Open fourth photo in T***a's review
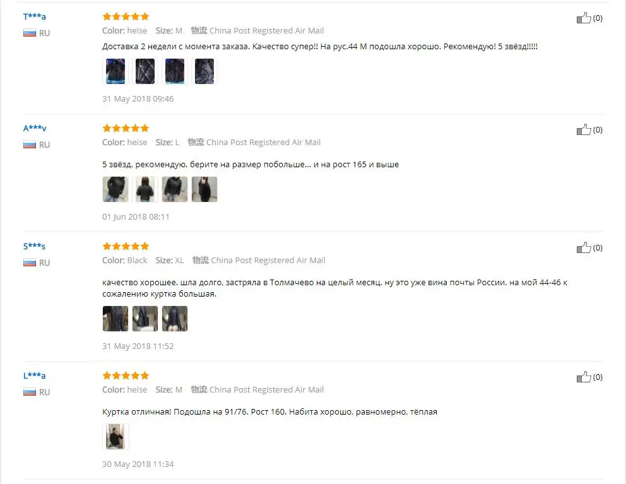 click(204, 71)
